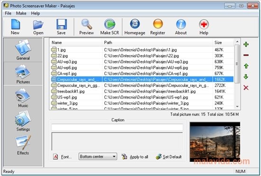Open the Music sidebar section
This screenshot has width=261, height=176.
(x=23, y=98)
